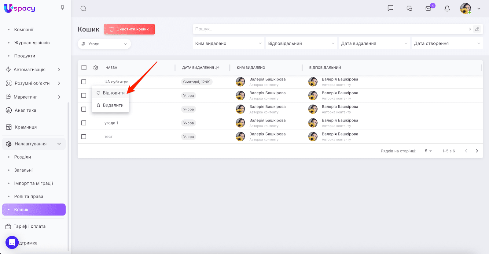
Task: Expand the Ким видалено filter dropdown
Action: point(228,43)
